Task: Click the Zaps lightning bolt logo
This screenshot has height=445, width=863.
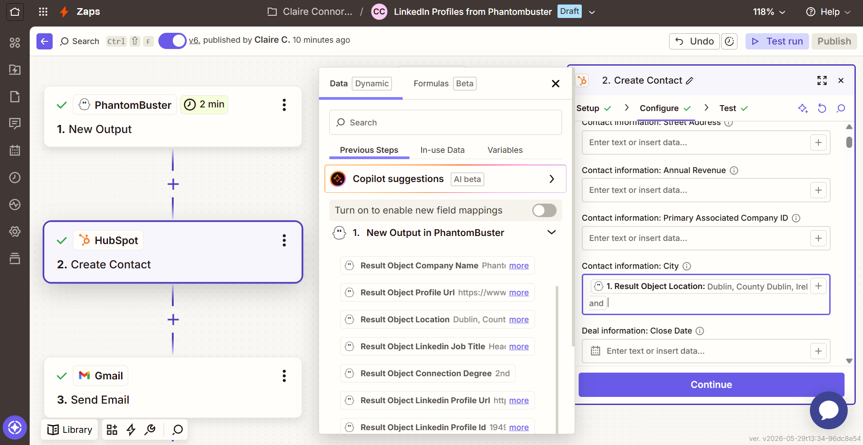Action: [x=64, y=12]
